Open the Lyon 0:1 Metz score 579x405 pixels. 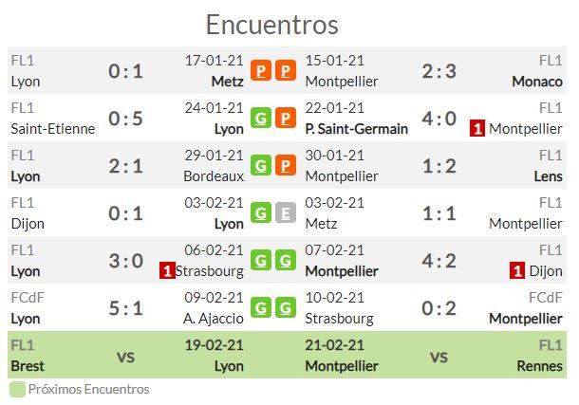tap(125, 71)
